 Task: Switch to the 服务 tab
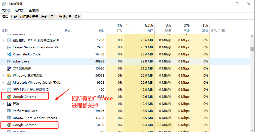tap(77, 17)
